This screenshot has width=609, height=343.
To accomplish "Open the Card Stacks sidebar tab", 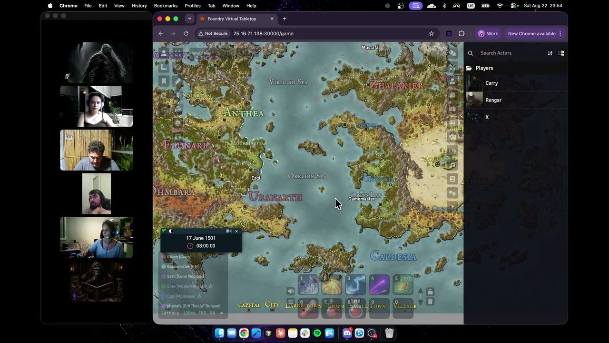I will point(452,137).
